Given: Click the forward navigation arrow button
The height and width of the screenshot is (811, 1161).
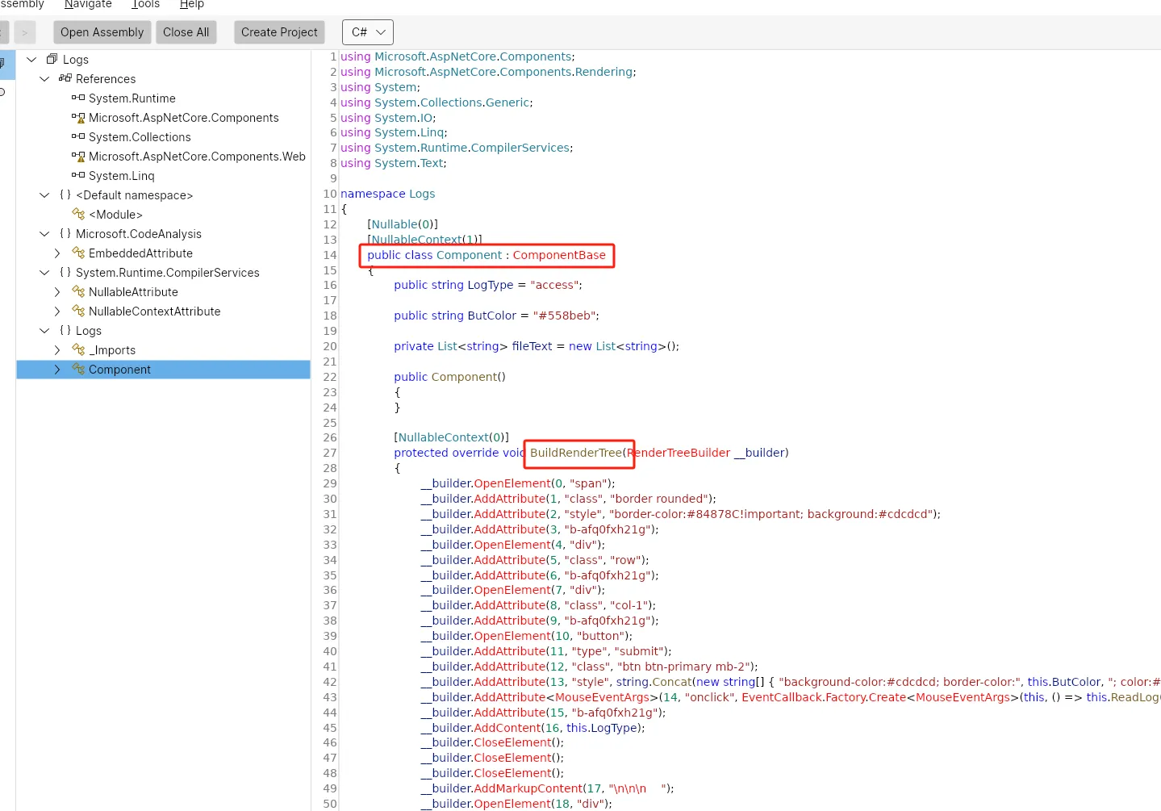Looking at the screenshot, I should pos(24,32).
